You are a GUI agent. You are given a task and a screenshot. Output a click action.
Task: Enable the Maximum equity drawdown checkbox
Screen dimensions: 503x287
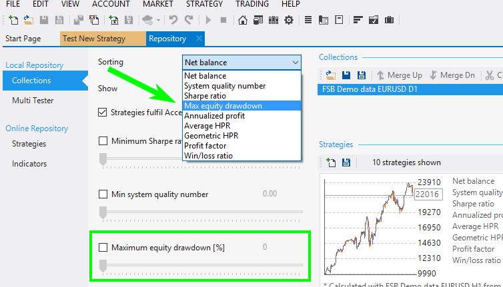pyautogui.click(x=103, y=248)
